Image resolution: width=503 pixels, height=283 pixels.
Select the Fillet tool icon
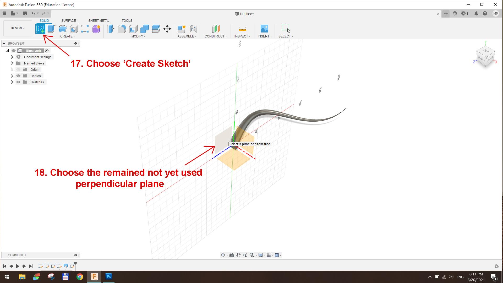point(122,29)
